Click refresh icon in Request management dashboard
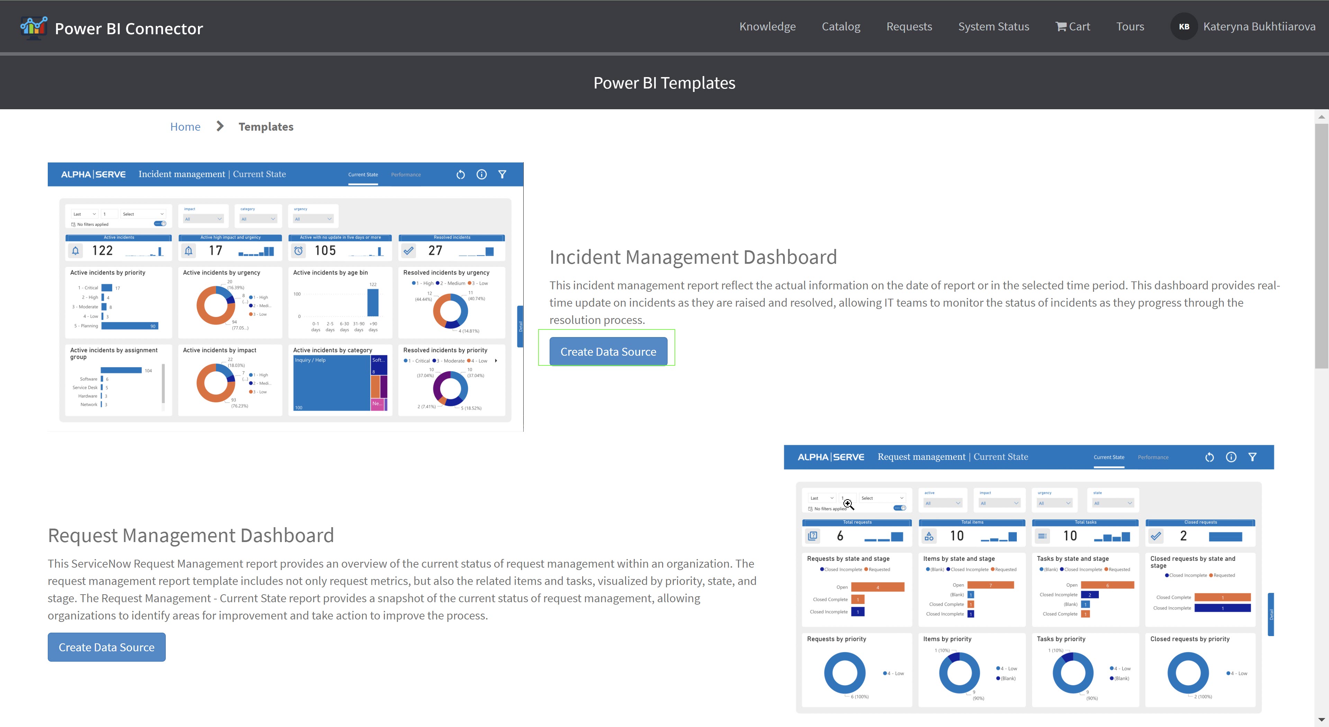This screenshot has height=727, width=1329. pos(1209,457)
